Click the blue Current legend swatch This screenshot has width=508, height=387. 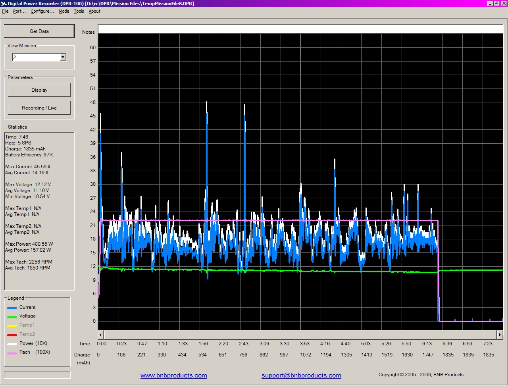tap(12, 308)
